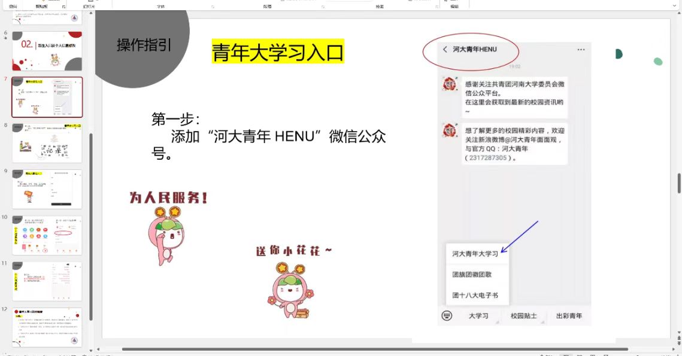Open the font group dialog launcher
The height and width of the screenshot is (356, 682).
click(213, 7)
